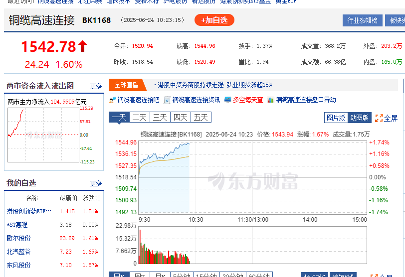Viewport: 405px width, 277px height.
Task: Click the capital flow mini chart
Action: click(43, 135)
